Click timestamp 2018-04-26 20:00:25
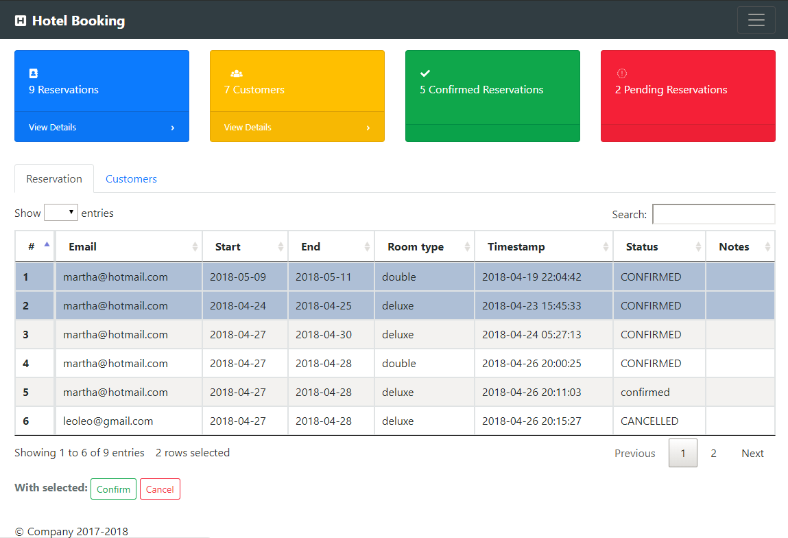The width and height of the screenshot is (788, 538). tap(532, 363)
